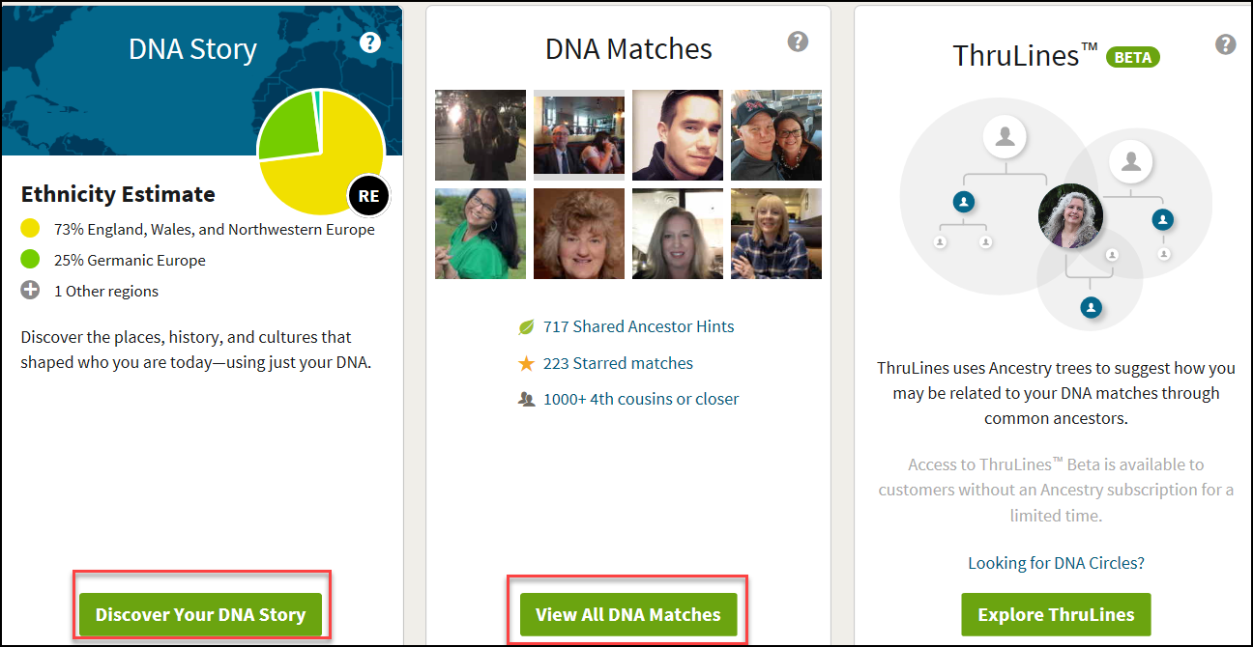
Task: Click the orange star Starred matches icon
Action: point(526,364)
